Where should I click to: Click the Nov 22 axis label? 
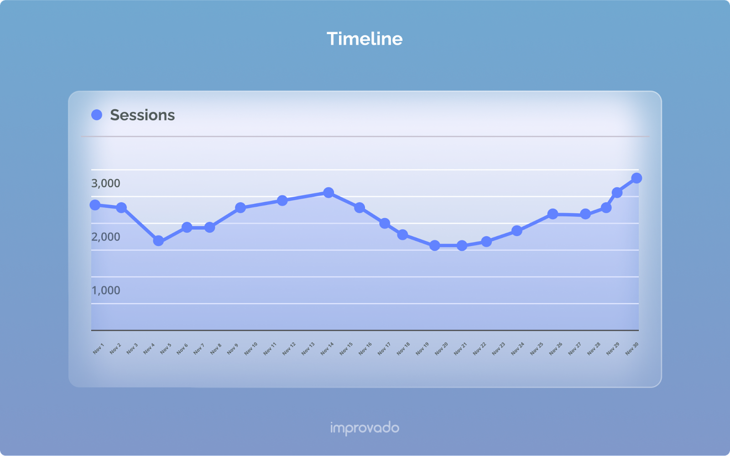click(480, 348)
